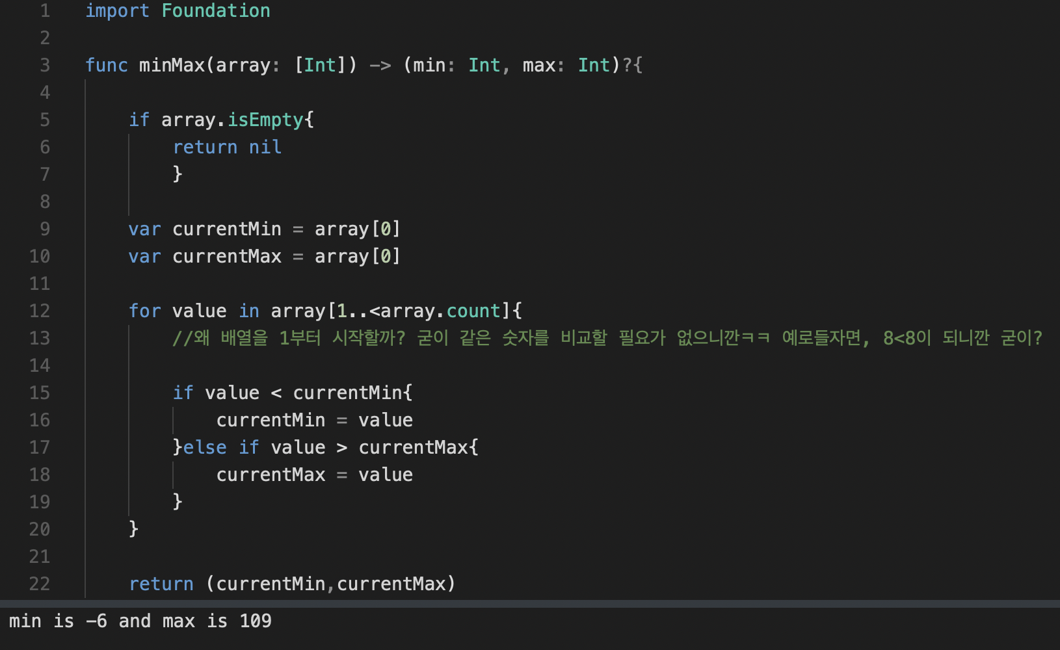Click line number 15 in the gutter
Viewport: 1060px width, 650px height.
tap(40, 393)
